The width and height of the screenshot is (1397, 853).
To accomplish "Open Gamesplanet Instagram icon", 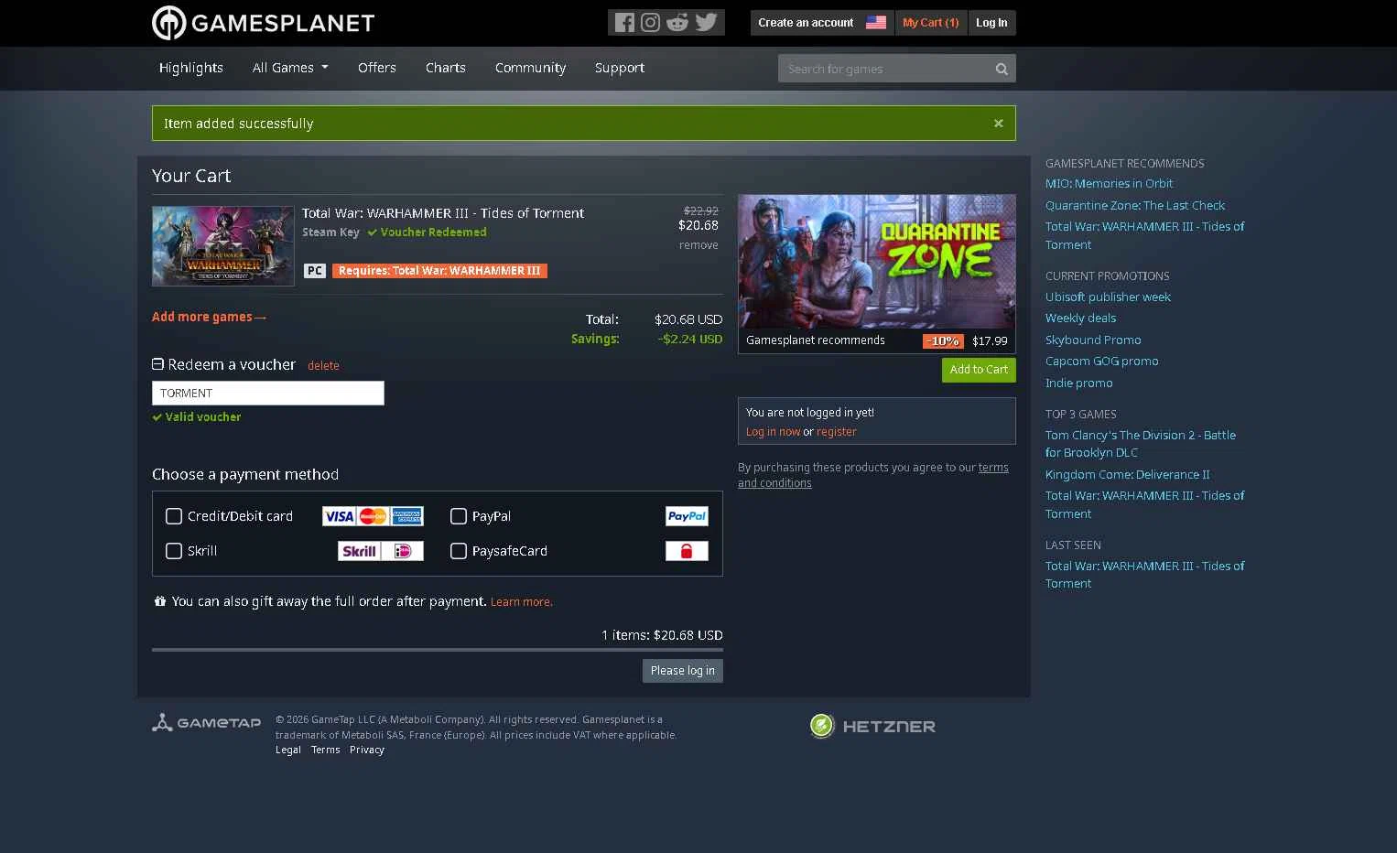I will (x=651, y=23).
